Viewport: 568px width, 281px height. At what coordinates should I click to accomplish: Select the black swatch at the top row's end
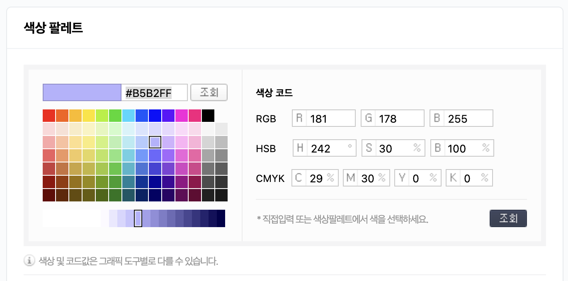coord(208,115)
